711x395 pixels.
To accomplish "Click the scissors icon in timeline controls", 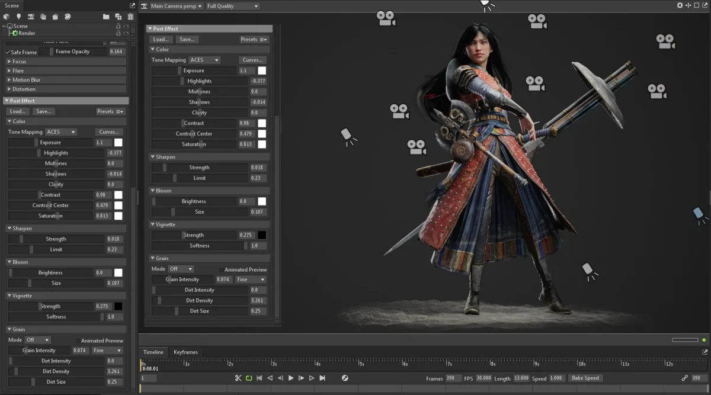I will pyautogui.click(x=238, y=378).
